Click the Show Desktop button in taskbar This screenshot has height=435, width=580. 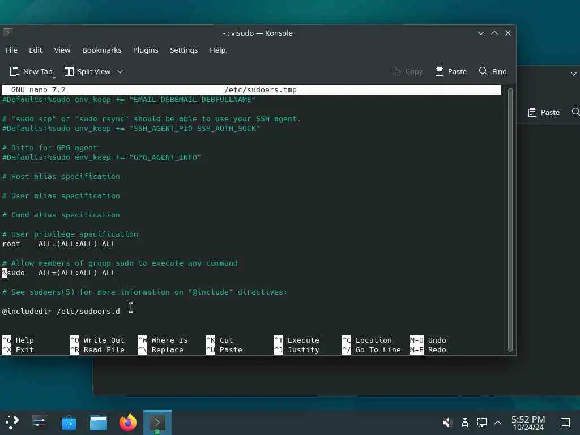point(565,422)
